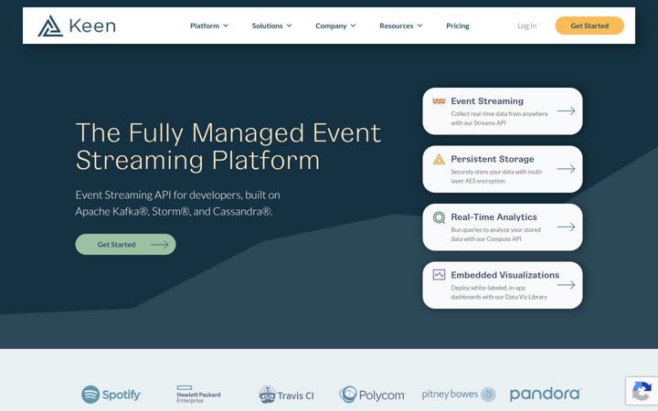Click the arrow on Real-Time Analytics card

point(566,227)
